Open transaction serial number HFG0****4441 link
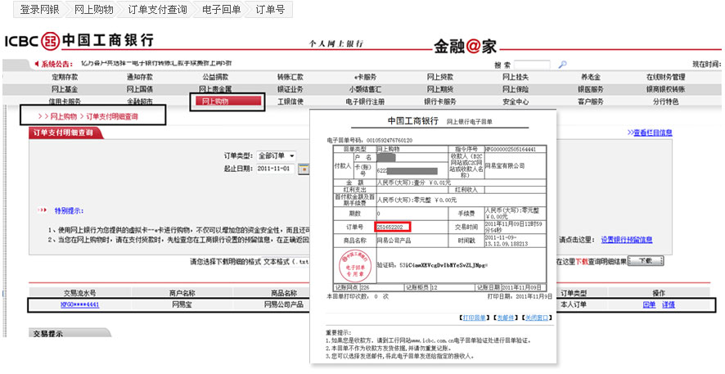725x374 pixels. pos(79,305)
